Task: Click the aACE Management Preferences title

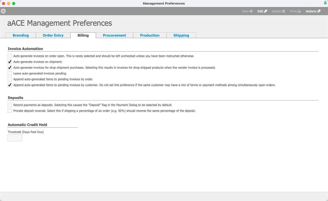Action: pos(60,23)
